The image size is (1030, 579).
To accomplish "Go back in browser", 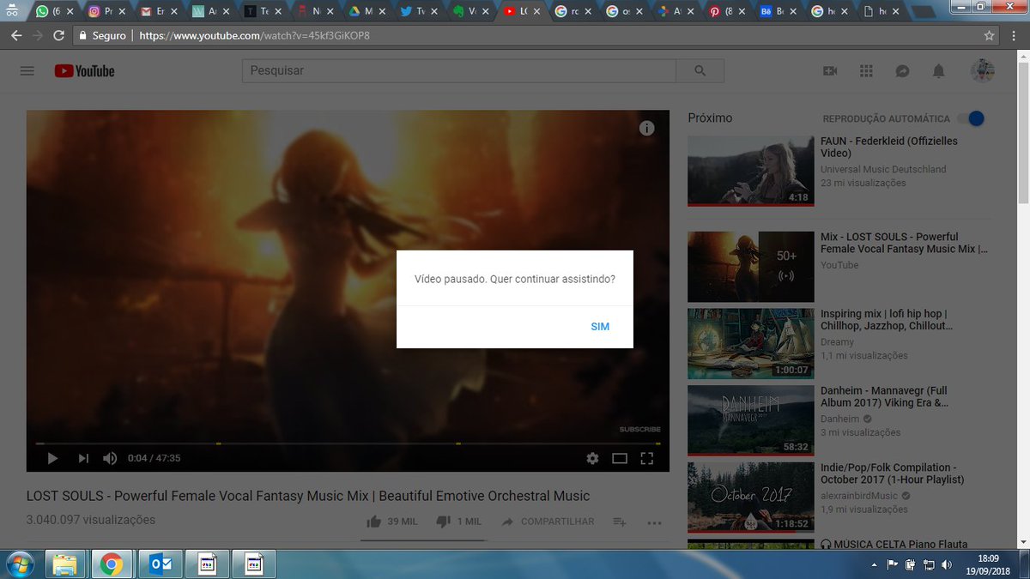I will click(x=16, y=35).
